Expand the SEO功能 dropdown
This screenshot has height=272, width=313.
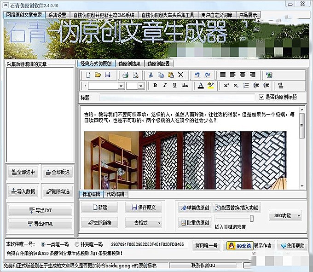click(298, 215)
